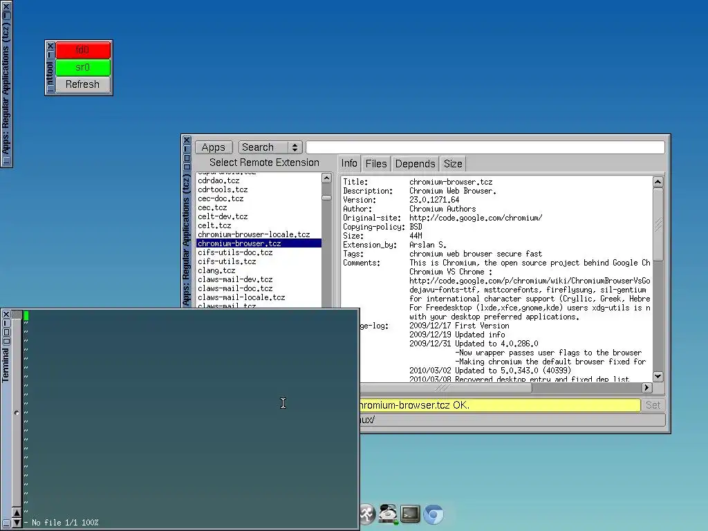Launch the Chromium browser dock icon

coord(434,514)
